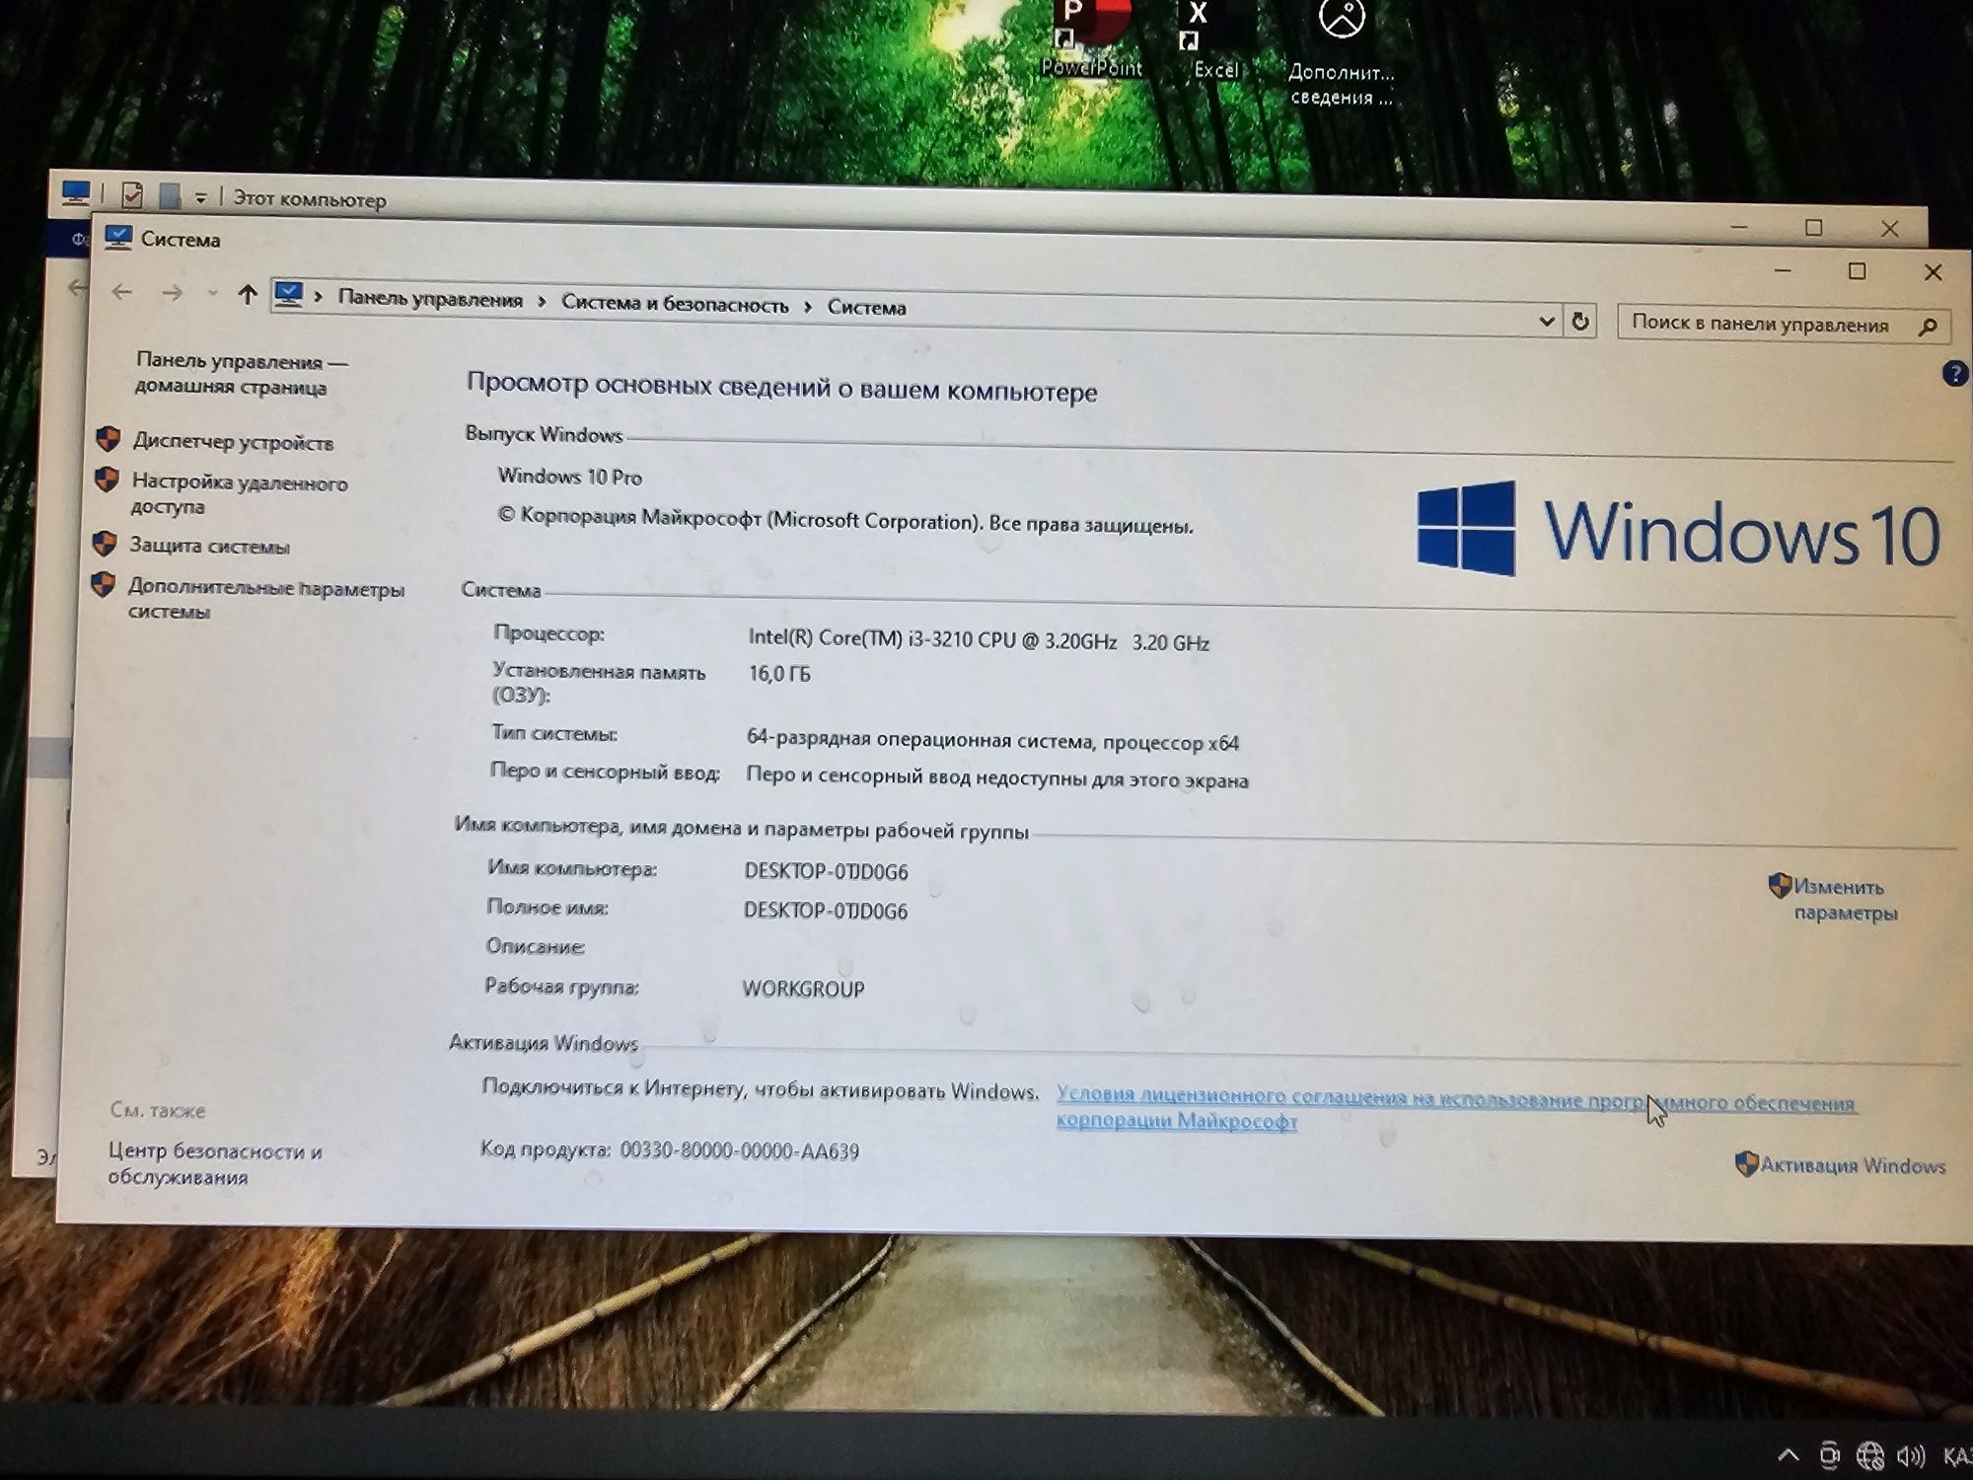Open Excel desktop shortcut
Image resolution: width=1973 pixels, height=1480 pixels.
(1215, 39)
